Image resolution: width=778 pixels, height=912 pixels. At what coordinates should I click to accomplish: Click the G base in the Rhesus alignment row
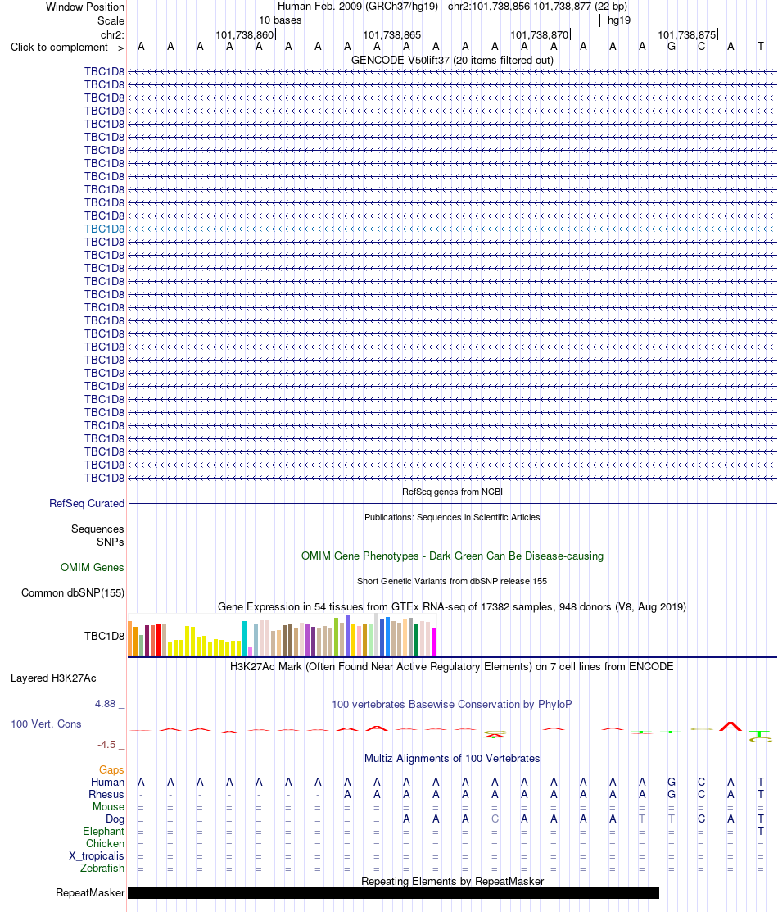672,795
